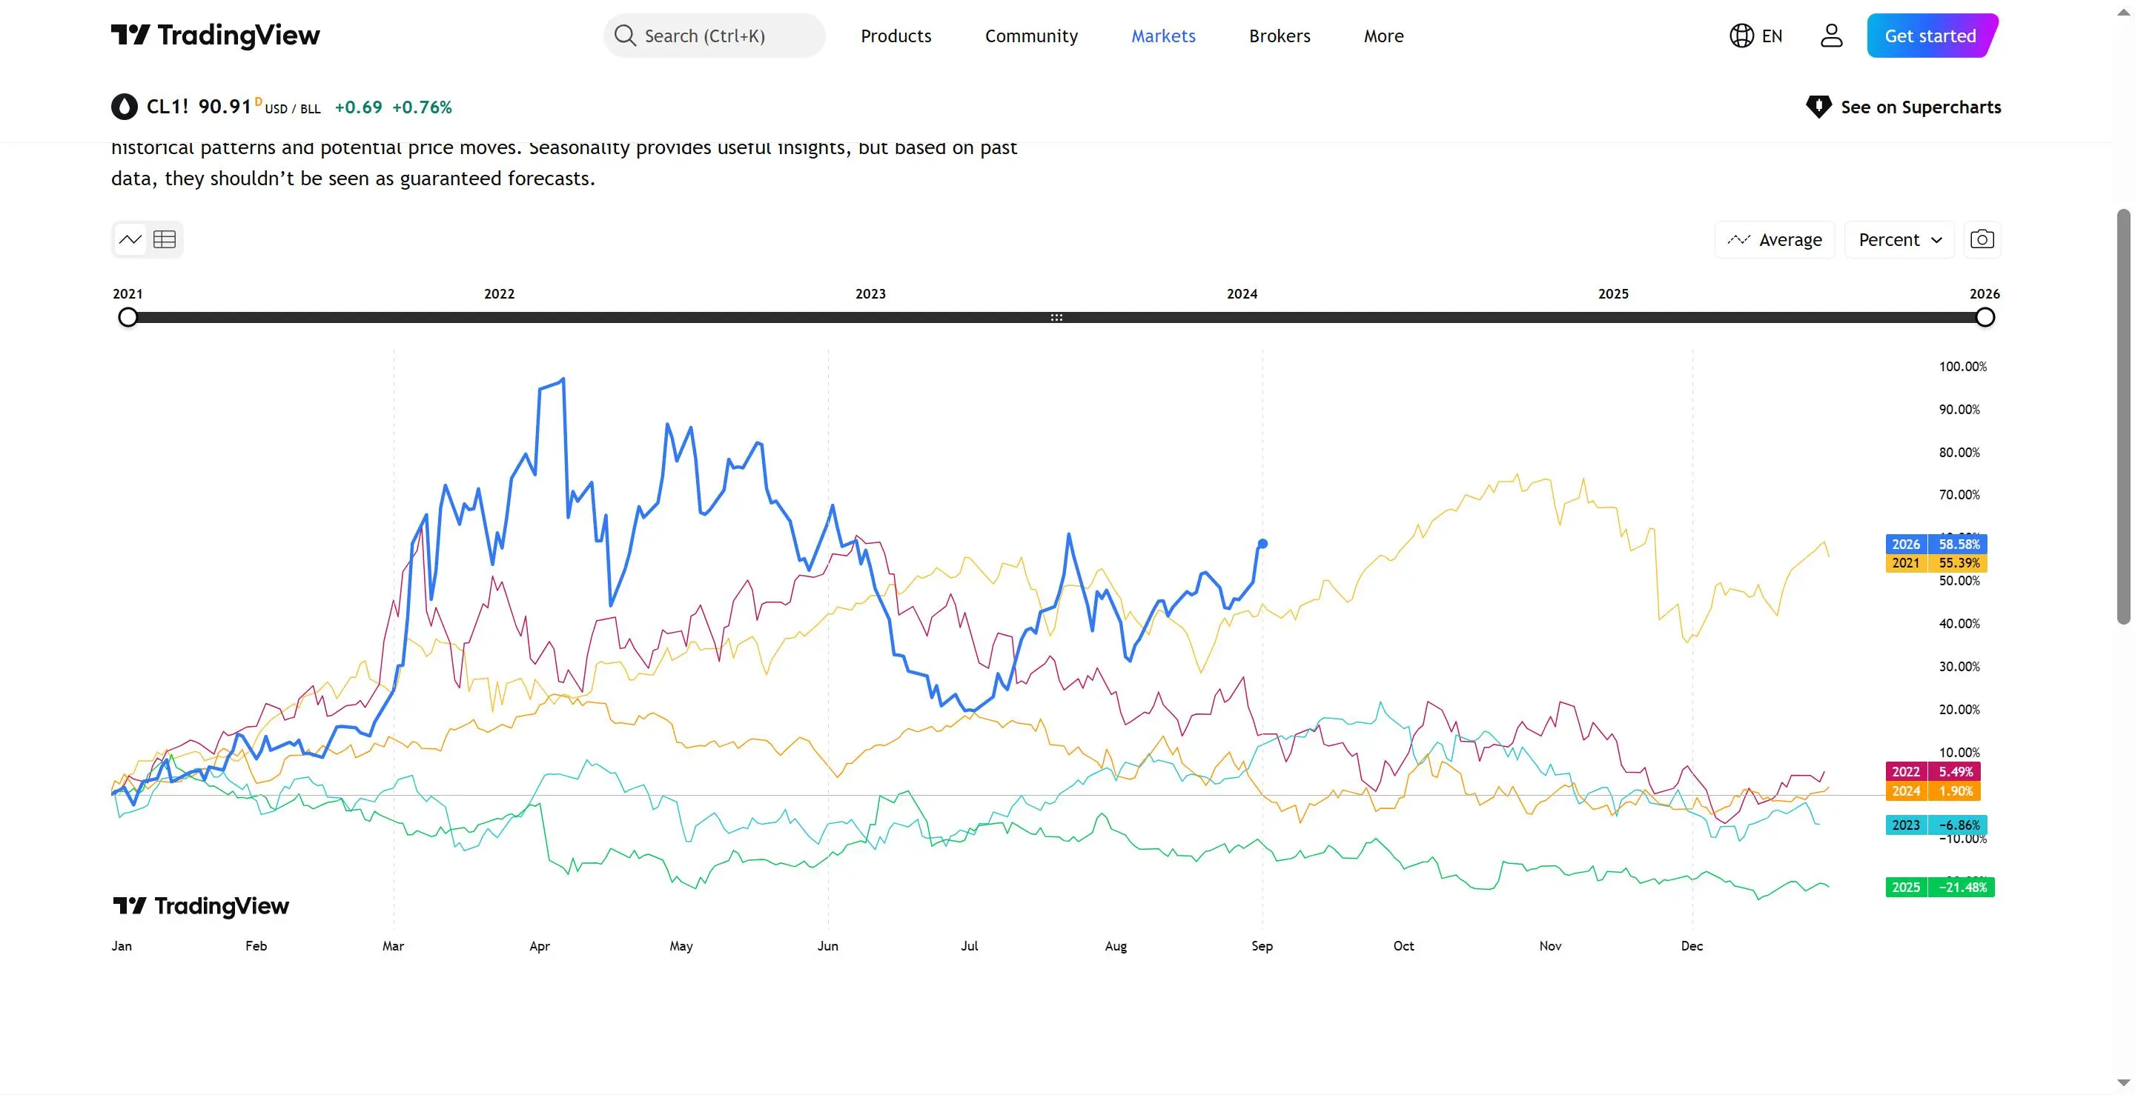Click the 2026 line endpoint dot
This screenshot has width=2135, height=1095.
tap(1263, 545)
